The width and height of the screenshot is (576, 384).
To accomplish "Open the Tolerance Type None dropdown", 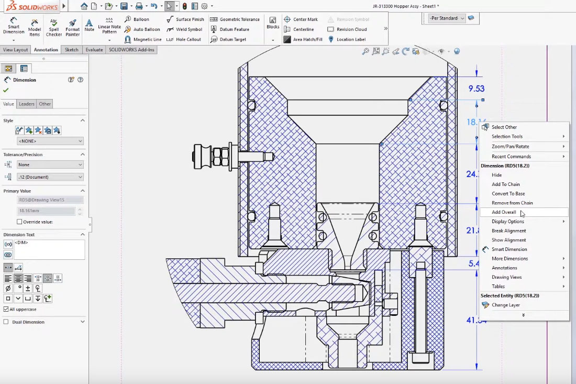I will tap(50, 164).
